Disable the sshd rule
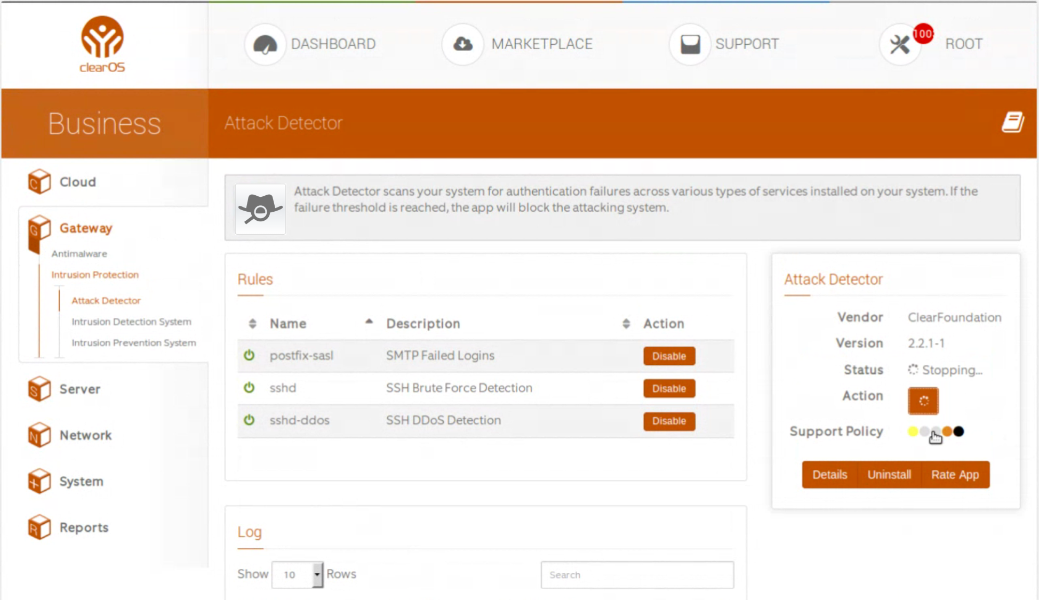 point(669,388)
